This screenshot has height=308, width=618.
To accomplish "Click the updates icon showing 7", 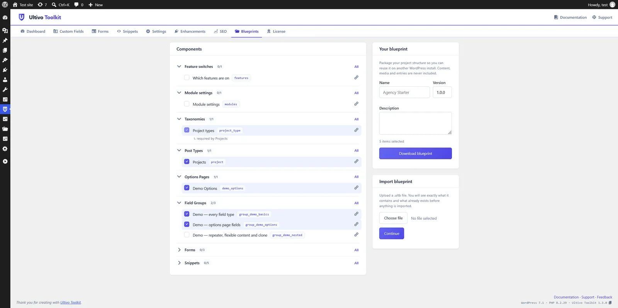I will click(42, 5).
